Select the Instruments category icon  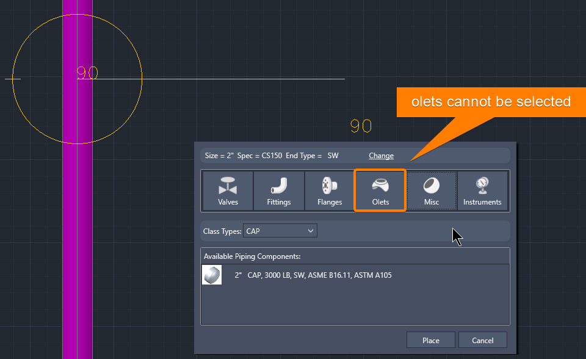pyautogui.click(x=482, y=190)
